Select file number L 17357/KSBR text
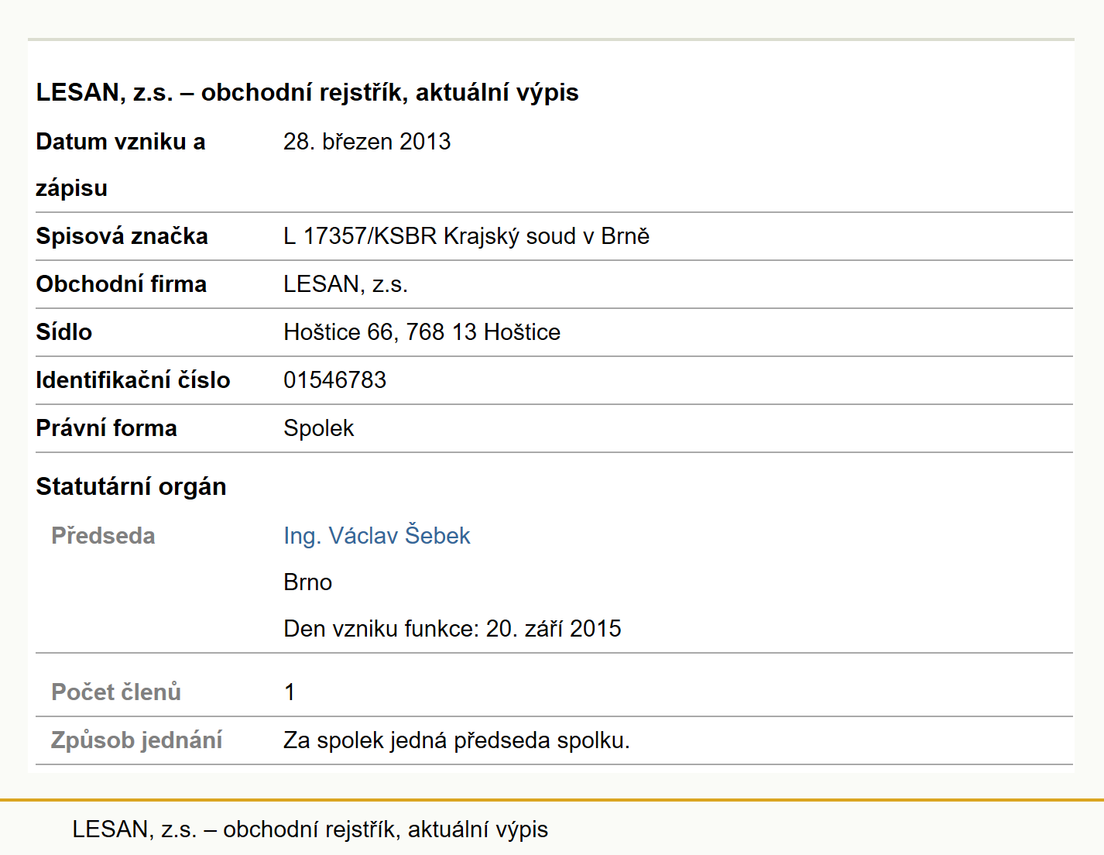 (x=360, y=236)
